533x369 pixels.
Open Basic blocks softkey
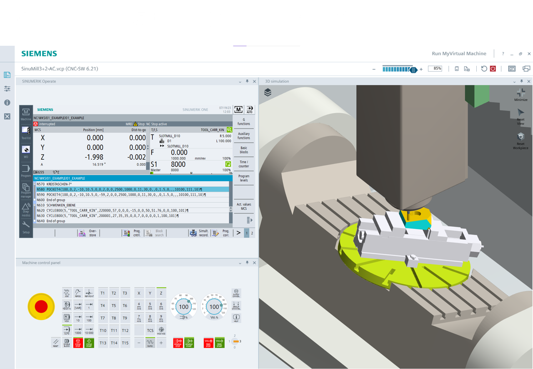point(244,150)
